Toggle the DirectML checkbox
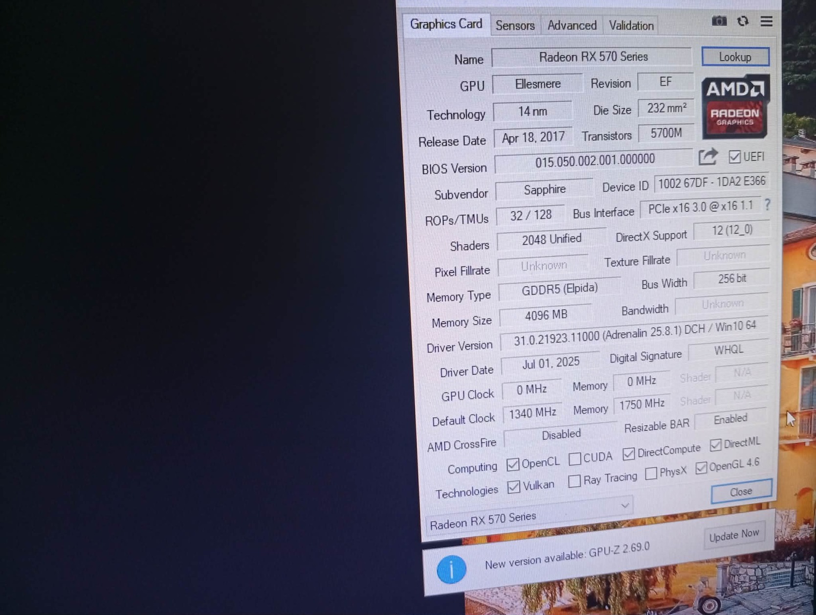Screen dimensions: 816x615 coord(715,444)
